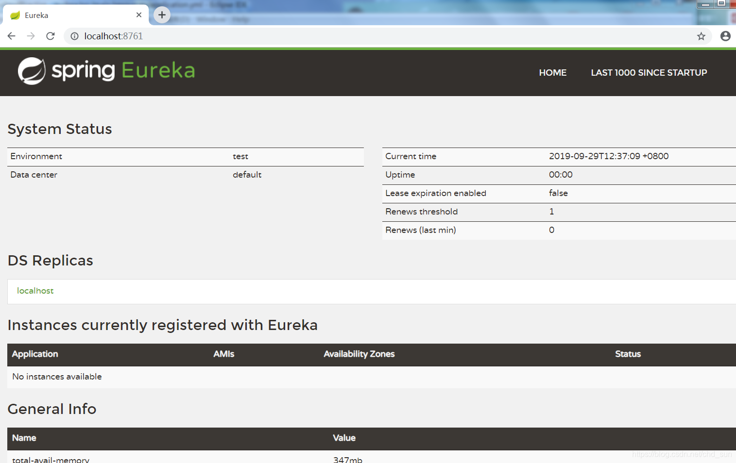Image resolution: width=736 pixels, height=463 pixels.
Task: Click Renews (last min) label
Action: click(421, 230)
